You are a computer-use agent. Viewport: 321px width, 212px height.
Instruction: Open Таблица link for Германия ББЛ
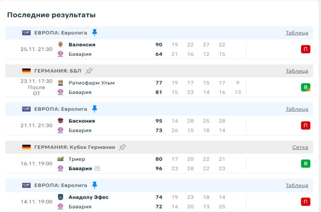click(297, 71)
